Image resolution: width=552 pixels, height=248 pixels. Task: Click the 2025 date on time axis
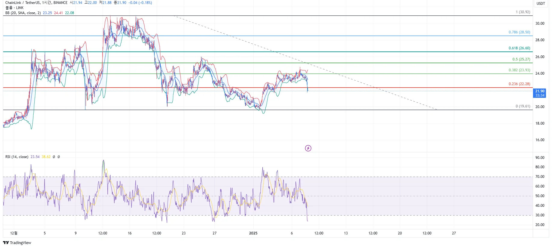253,233
